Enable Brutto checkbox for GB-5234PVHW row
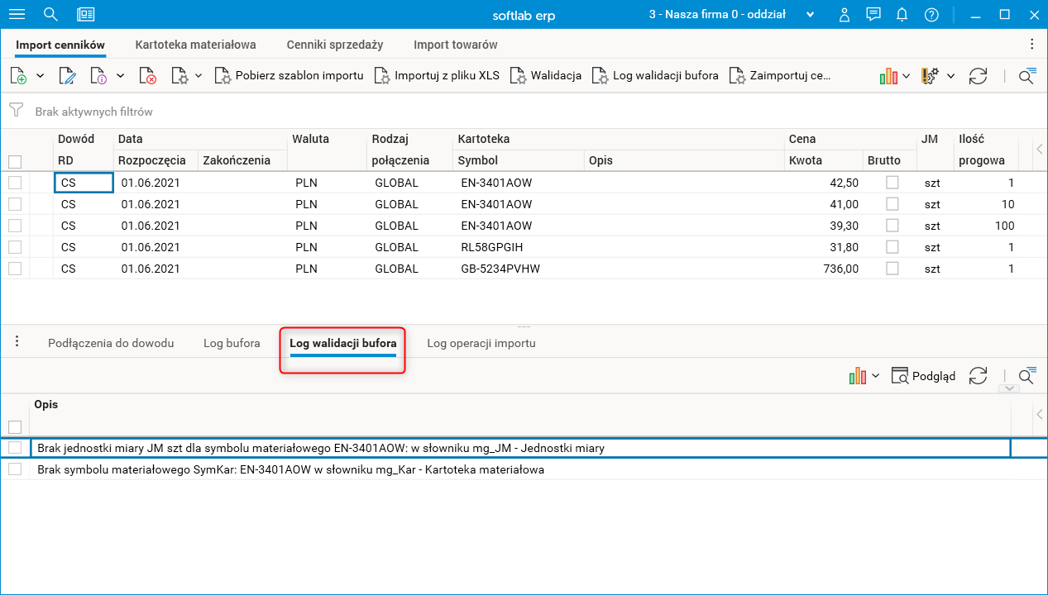 click(892, 269)
